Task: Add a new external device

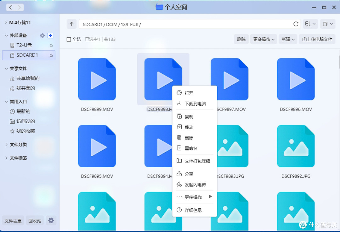Action: coord(50,36)
